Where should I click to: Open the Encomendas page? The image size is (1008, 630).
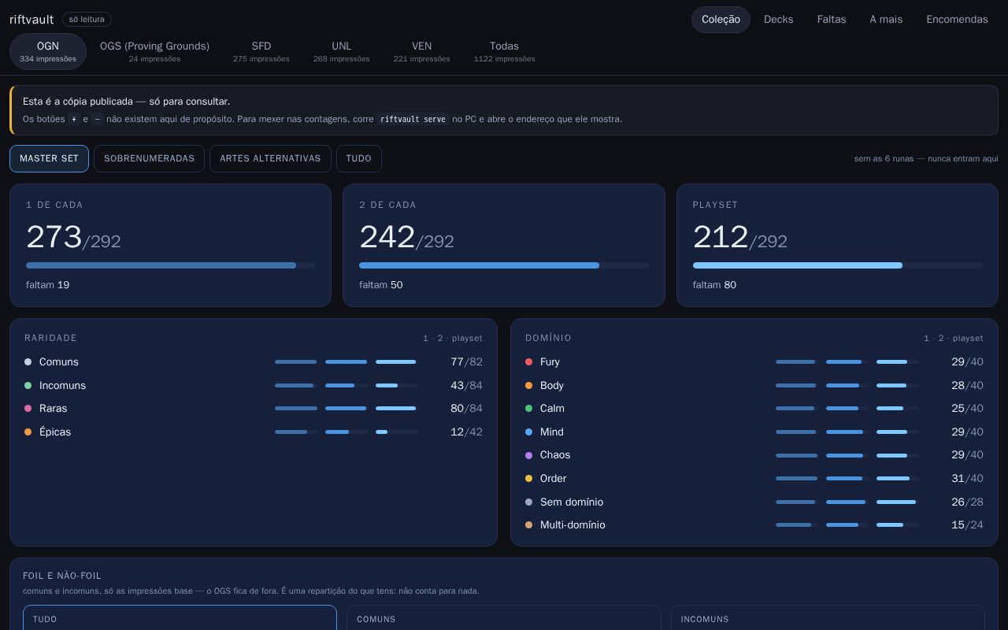[x=957, y=20]
